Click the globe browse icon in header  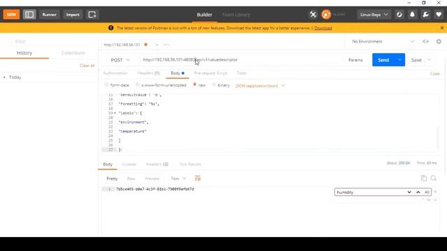pyautogui.click(x=399, y=15)
